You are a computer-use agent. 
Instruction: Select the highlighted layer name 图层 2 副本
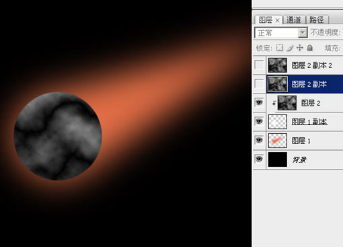tap(309, 84)
